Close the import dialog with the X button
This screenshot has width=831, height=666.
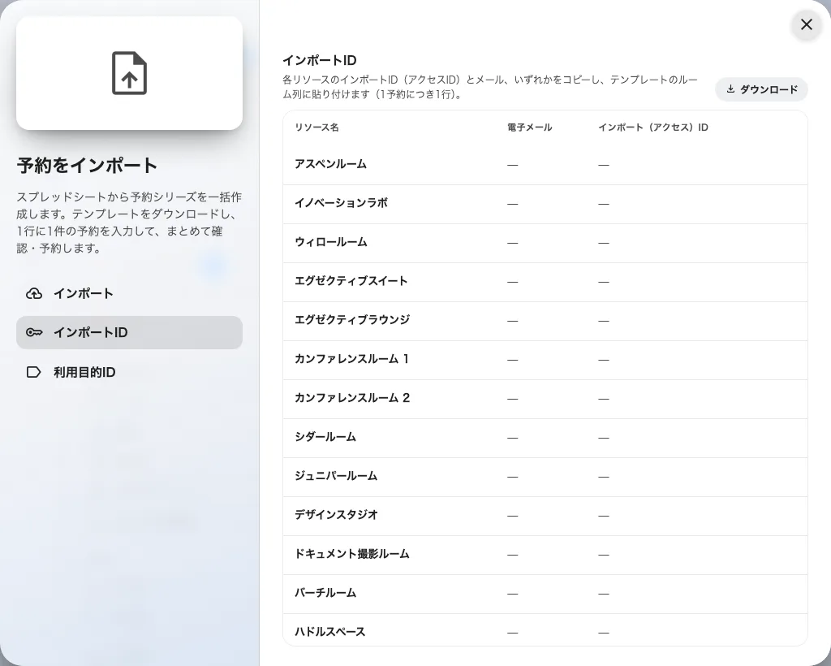(x=806, y=24)
